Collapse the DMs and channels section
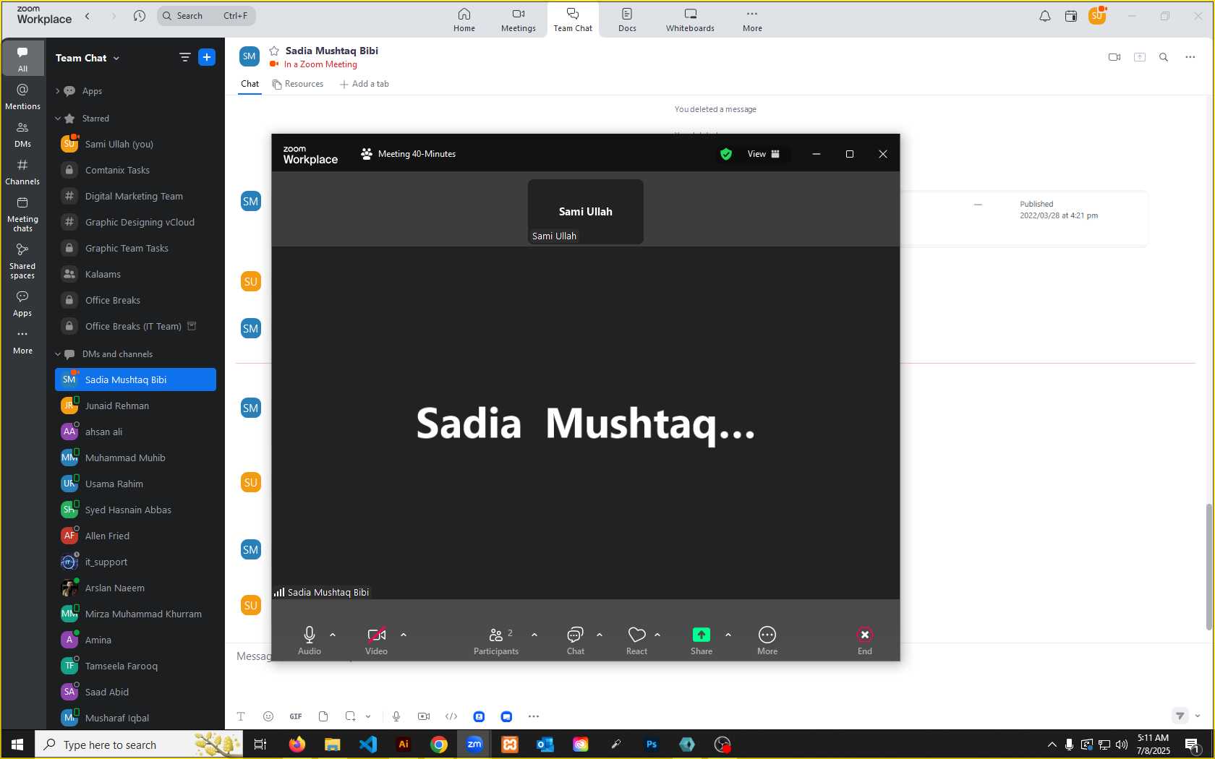The image size is (1215, 759). click(58, 354)
